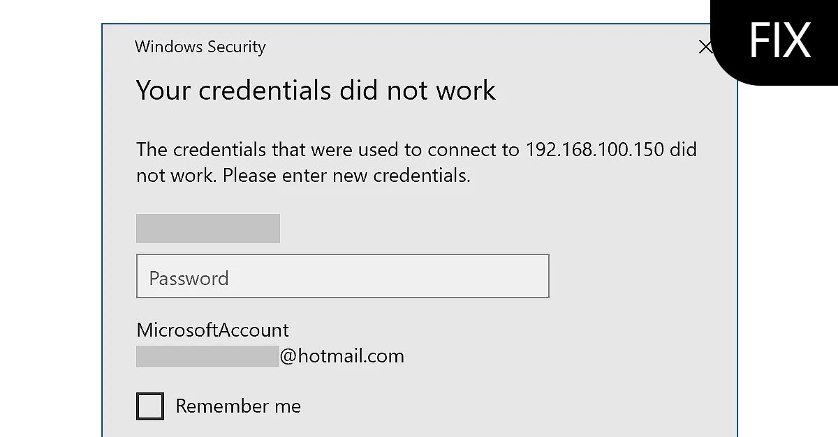Image resolution: width=838 pixels, height=437 pixels.
Task: Place cursor in Password to type credentials
Action: [342, 276]
